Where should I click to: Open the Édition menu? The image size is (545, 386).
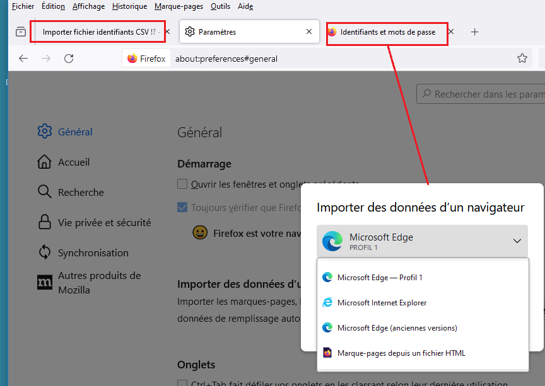tap(53, 6)
